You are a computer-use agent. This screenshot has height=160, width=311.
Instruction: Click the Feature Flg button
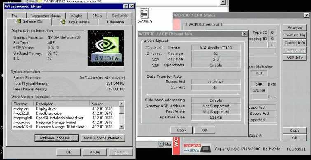pyautogui.click(x=295, y=35)
